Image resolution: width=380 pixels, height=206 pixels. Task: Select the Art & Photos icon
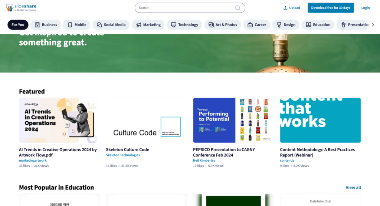[211, 25]
